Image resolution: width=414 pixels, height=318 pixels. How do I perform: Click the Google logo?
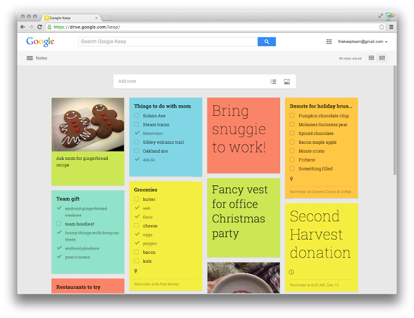[40, 42]
